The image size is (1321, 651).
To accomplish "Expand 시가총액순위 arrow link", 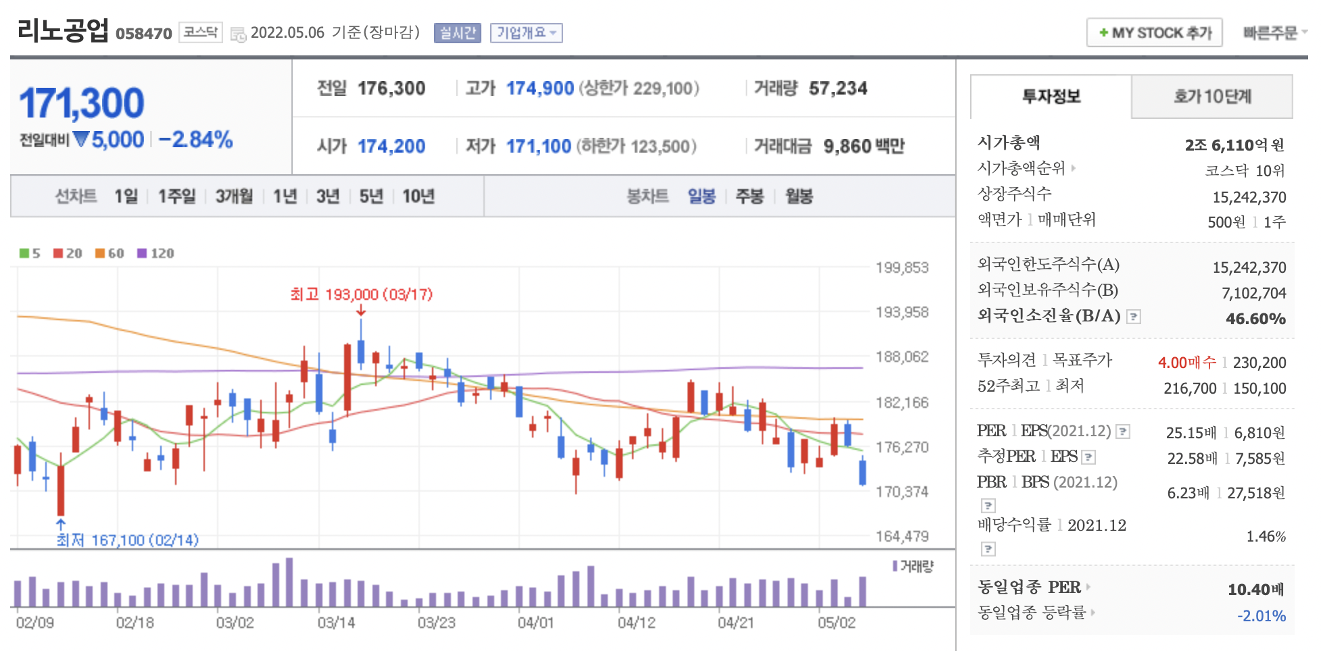I will tap(1073, 167).
